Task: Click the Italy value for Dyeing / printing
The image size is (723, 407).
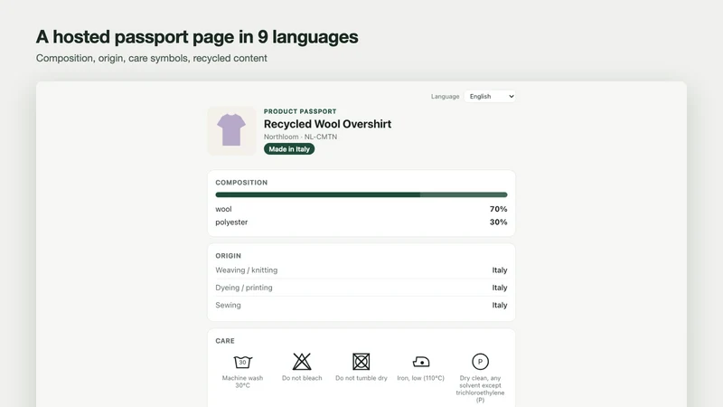Action: [x=500, y=288]
